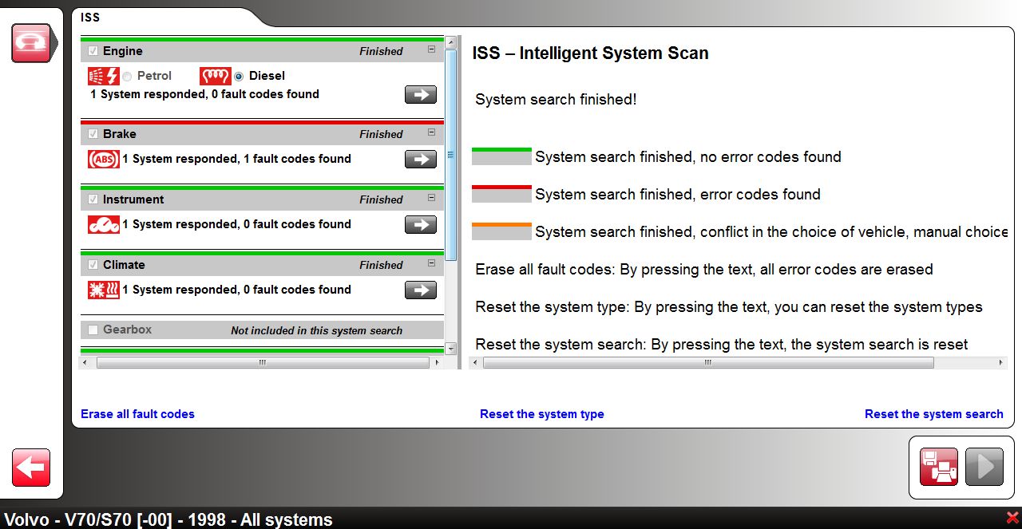The image size is (1022, 529).
Task: Collapse the Brake section
Action: 432,132
